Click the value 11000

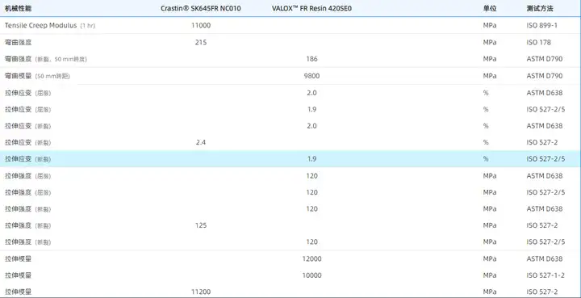coord(201,26)
